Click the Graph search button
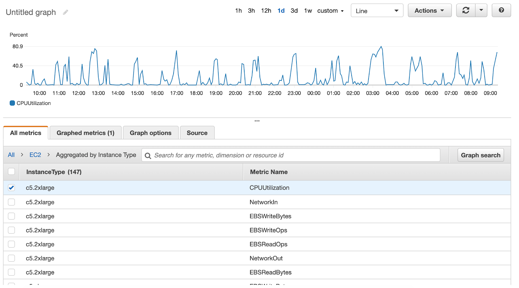 point(480,155)
